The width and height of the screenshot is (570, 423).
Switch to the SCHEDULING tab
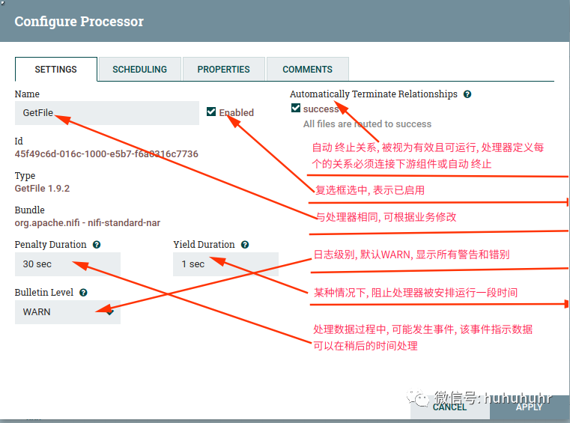[139, 70]
